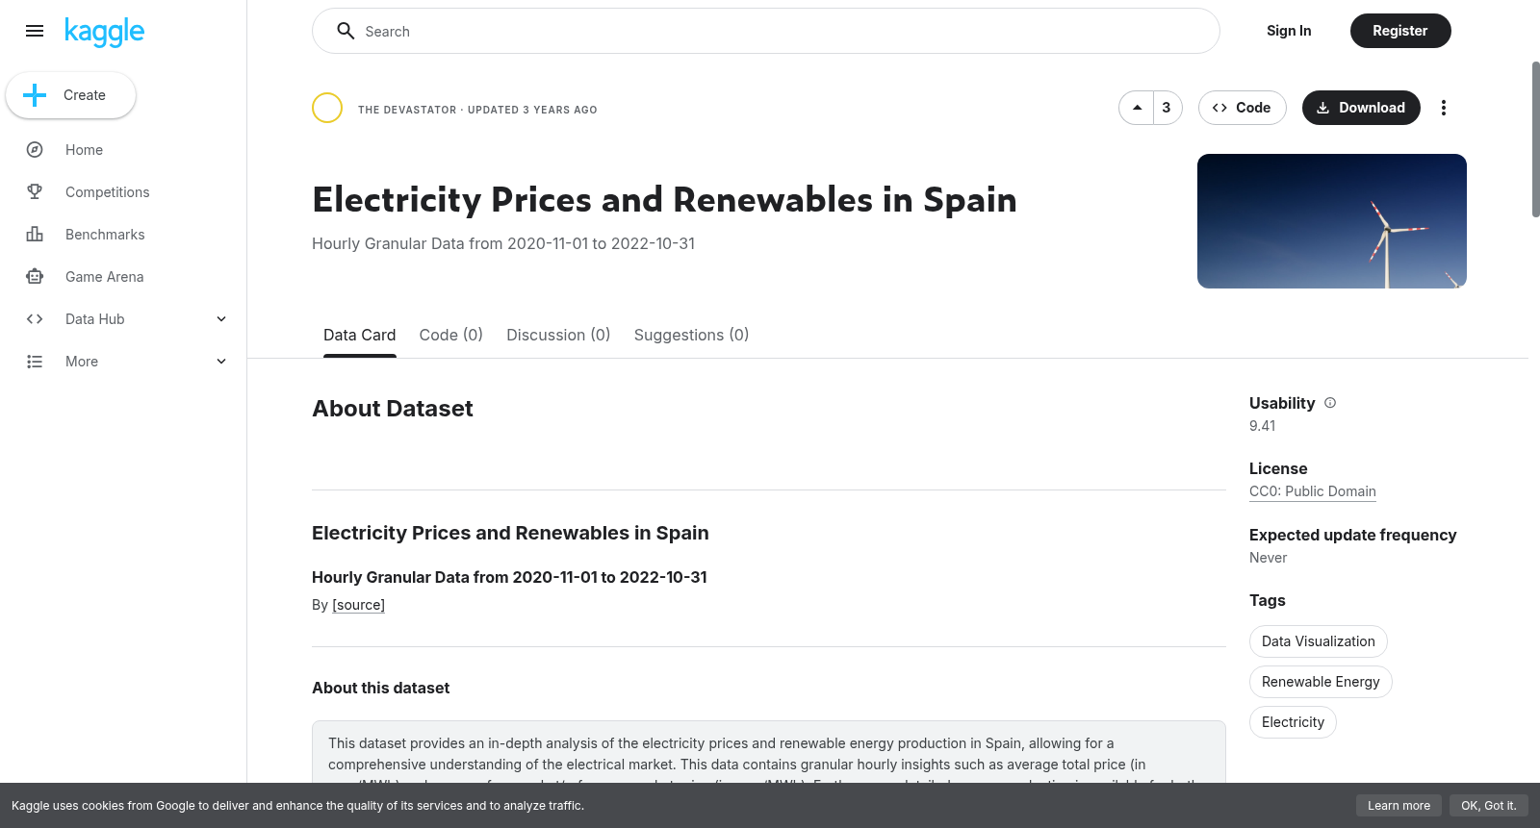The image size is (1540, 828).
Task: Open Home via compass icon
Action: [x=35, y=150]
